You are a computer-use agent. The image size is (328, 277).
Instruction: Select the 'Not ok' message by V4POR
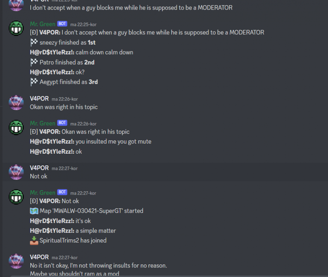point(38,177)
